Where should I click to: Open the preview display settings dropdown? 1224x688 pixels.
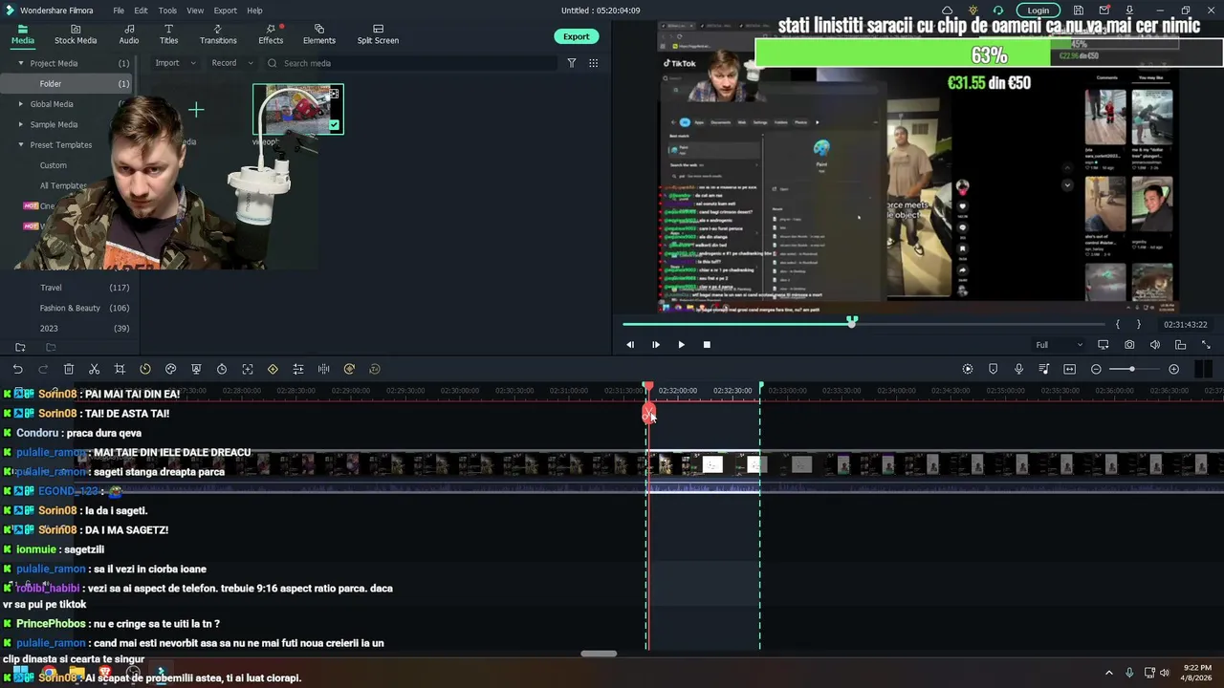[1104, 345]
